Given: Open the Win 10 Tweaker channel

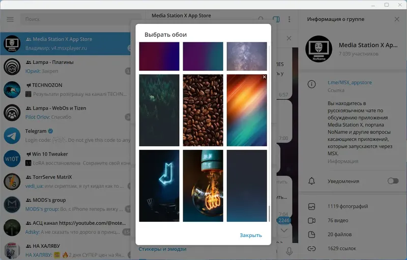Looking at the screenshot, I should [x=66, y=159].
